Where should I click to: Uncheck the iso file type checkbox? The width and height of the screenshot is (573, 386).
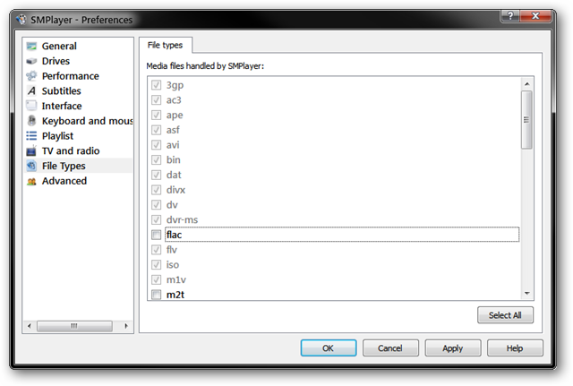pos(156,265)
